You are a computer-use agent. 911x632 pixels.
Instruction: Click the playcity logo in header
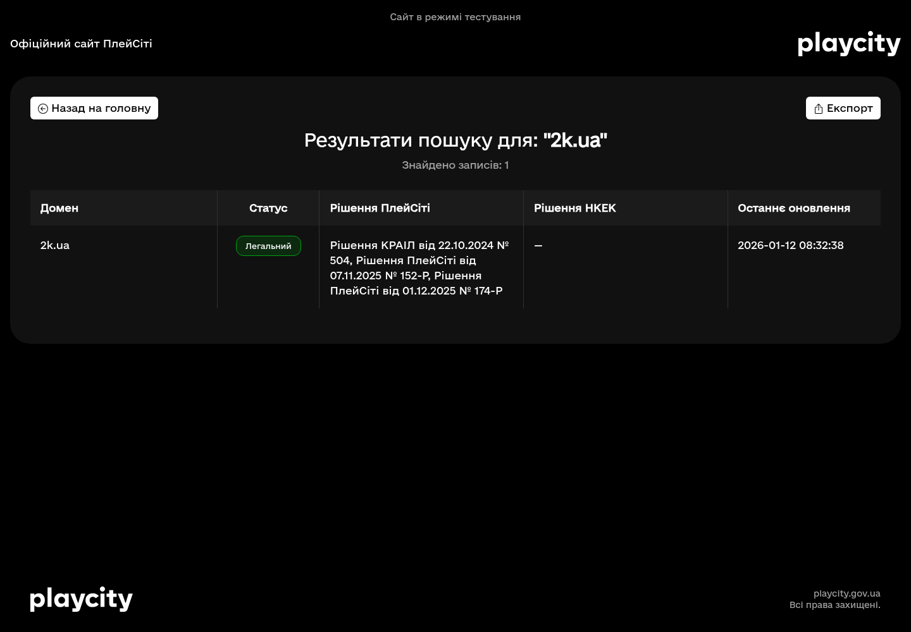tap(849, 44)
